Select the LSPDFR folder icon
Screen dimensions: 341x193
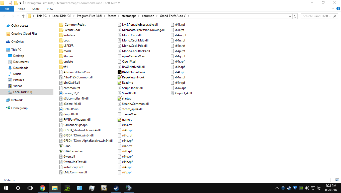(x=61, y=46)
